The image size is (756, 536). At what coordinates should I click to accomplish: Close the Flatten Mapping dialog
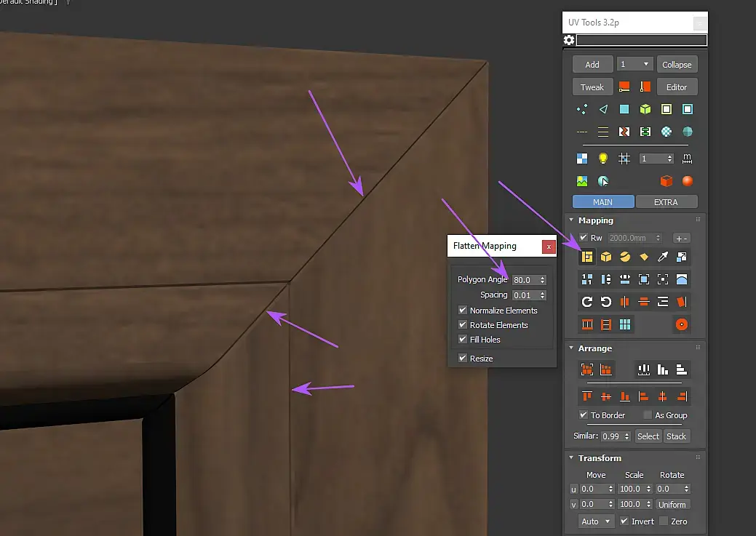coord(549,247)
